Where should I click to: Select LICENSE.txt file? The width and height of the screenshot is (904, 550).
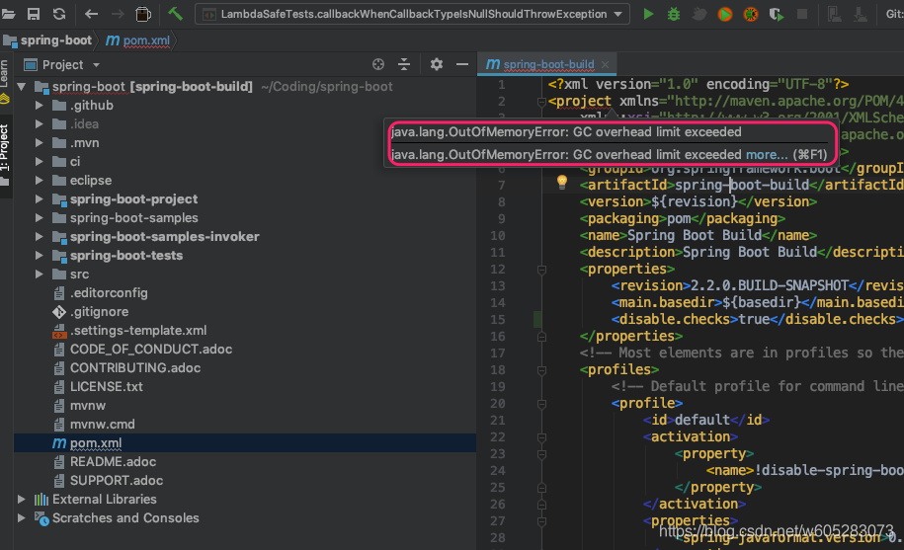click(x=106, y=387)
